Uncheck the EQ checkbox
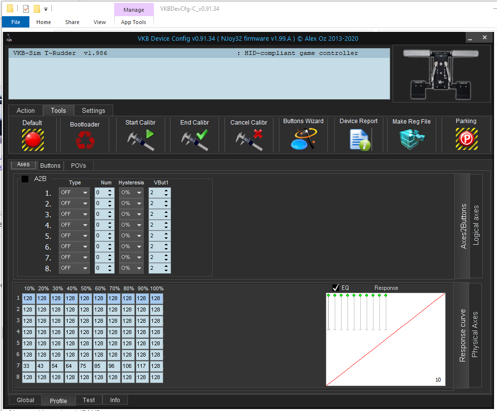This screenshot has width=497, height=411. tap(336, 287)
